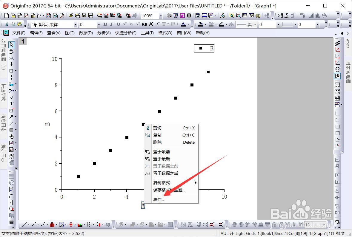352x237 pixels.
Task: Click the workflow network diagram icon
Action: 223,16
